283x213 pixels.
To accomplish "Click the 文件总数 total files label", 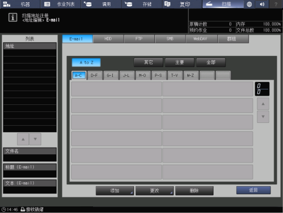I will pyautogui.click(x=245, y=30).
